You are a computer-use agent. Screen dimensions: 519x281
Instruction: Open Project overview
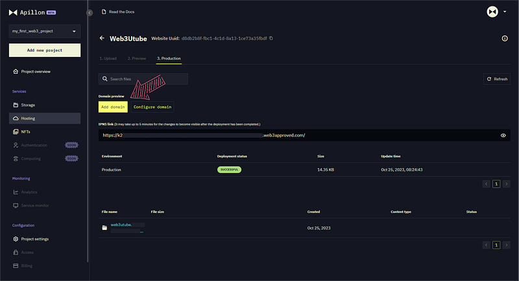click(x=36, y=72)
